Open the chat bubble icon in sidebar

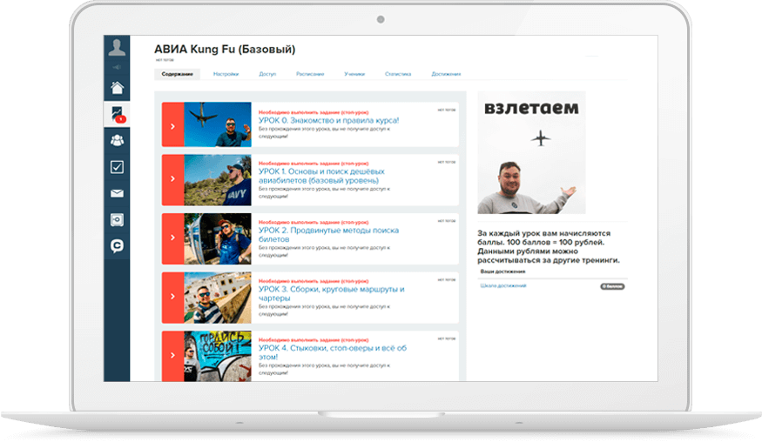[117, 245]
